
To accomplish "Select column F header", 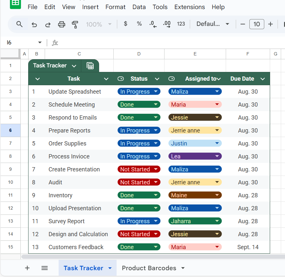I will (248, 54).
